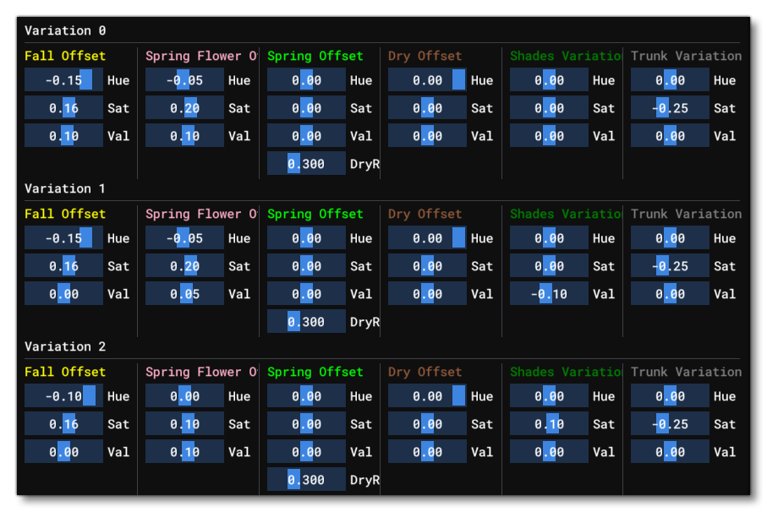Click Variation 1 Dry Offset Sat slider
The width and height of the screenshot is (767, 512).
427,265
